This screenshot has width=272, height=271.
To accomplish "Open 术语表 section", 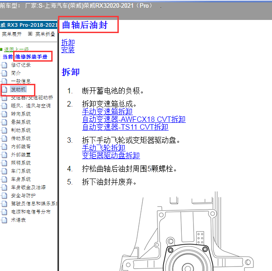I will [x=18, y=220].
